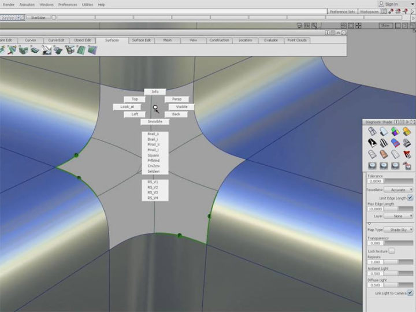
Task: Open the Help menu
Action: click(x=101, y=5)
